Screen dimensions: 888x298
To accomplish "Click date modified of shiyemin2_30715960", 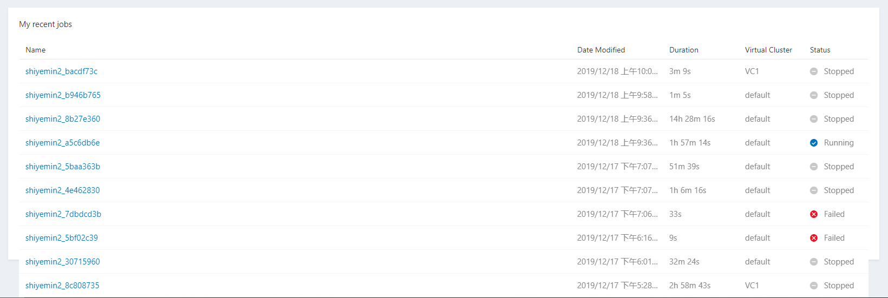I will point(617,262).
